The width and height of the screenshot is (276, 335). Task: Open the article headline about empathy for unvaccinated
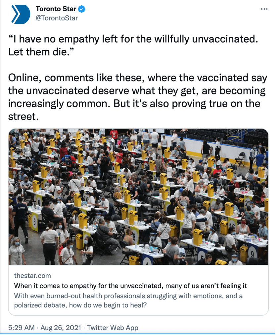tap(130, 286)
